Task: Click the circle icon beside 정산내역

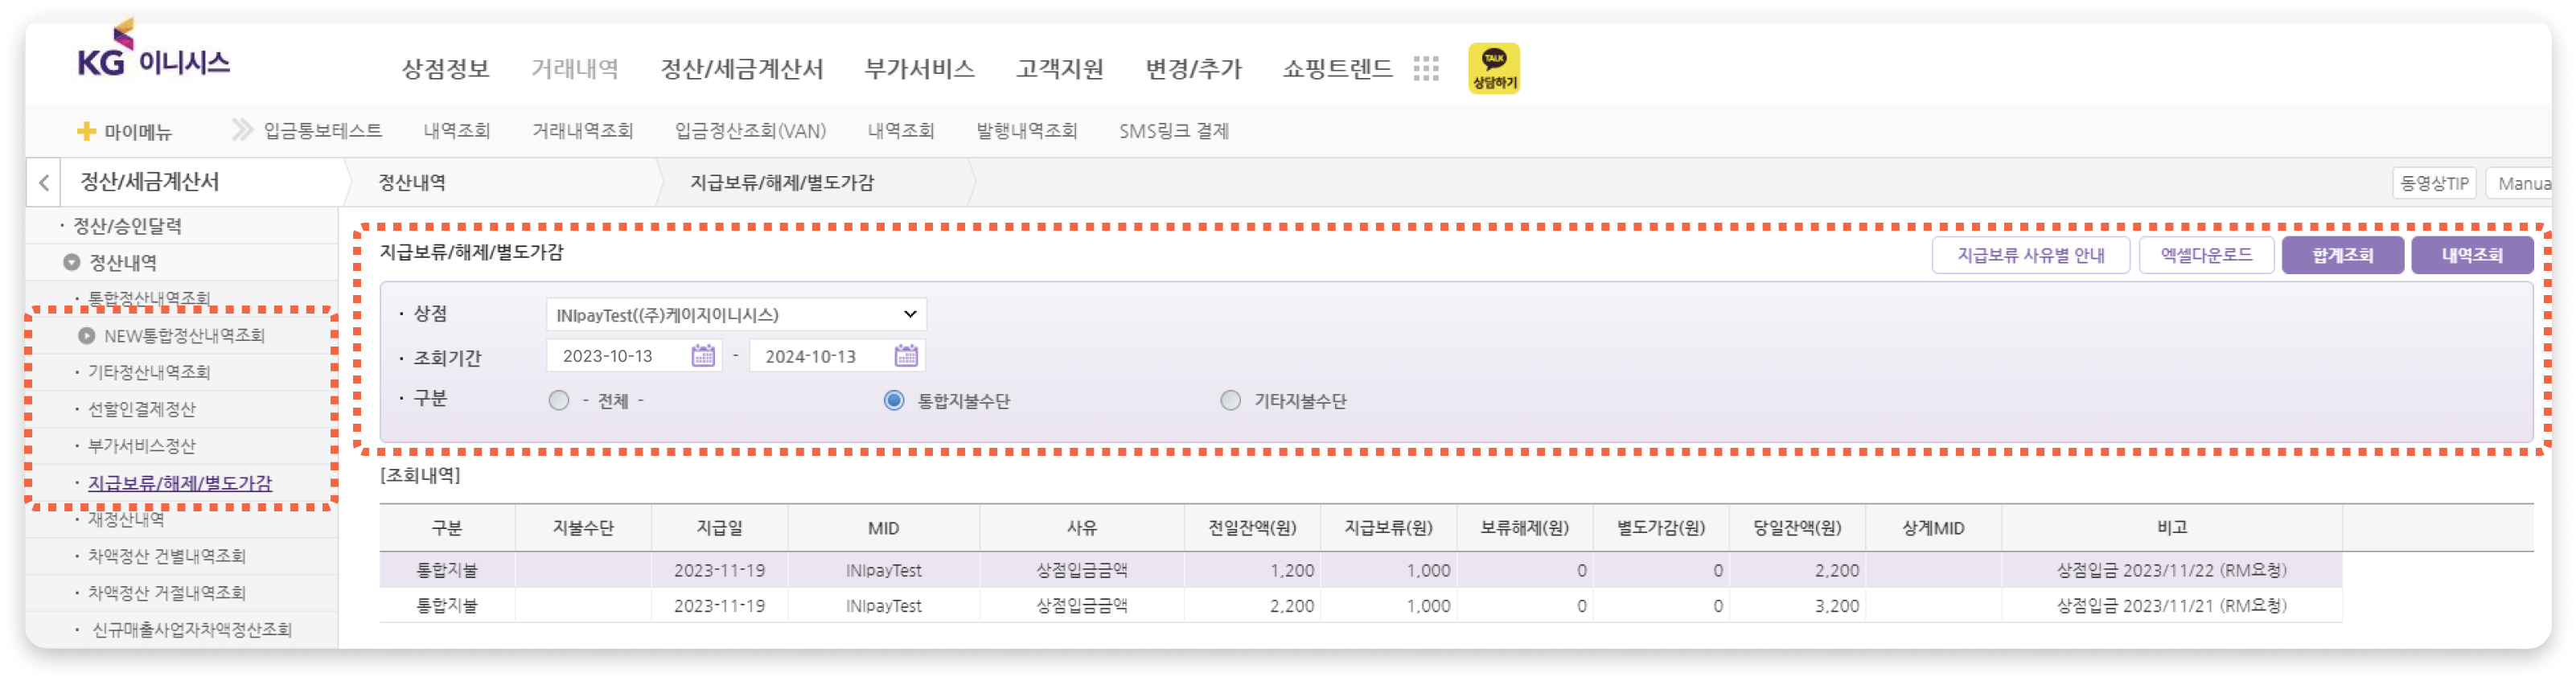Action: click(71, 262)
